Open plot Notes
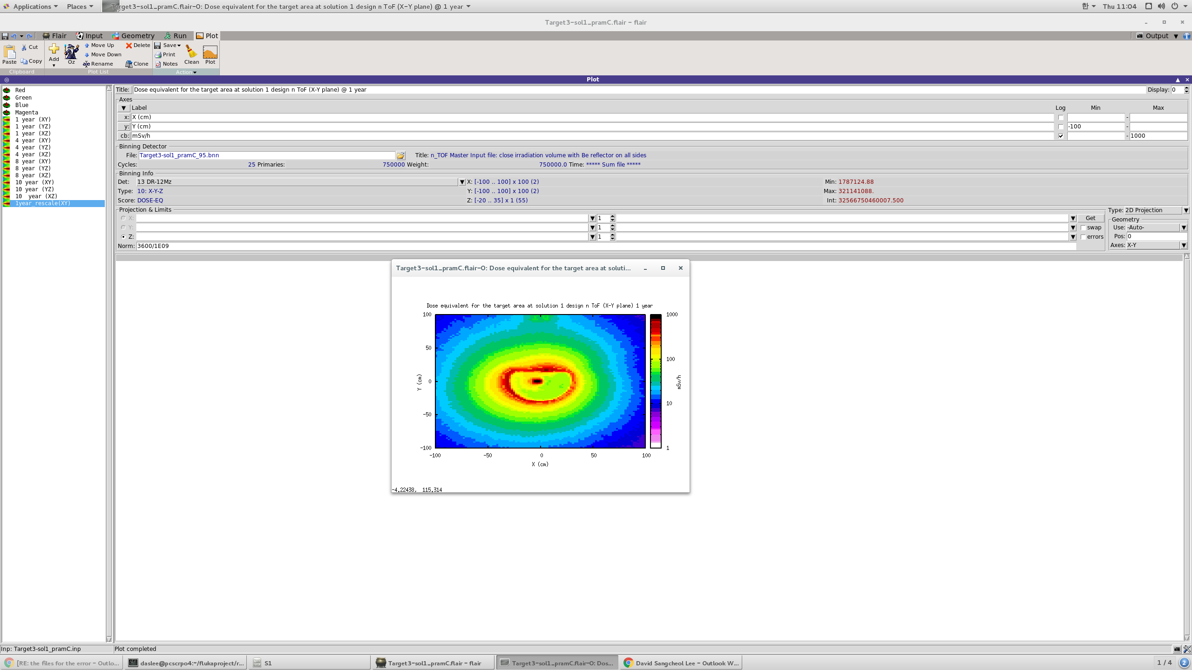 point(166,64)
